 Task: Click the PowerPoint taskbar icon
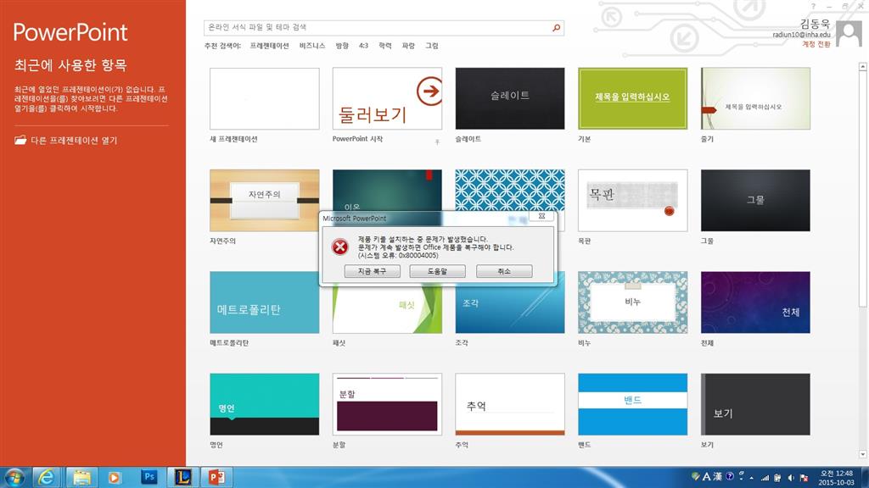(x=216, y=477)
